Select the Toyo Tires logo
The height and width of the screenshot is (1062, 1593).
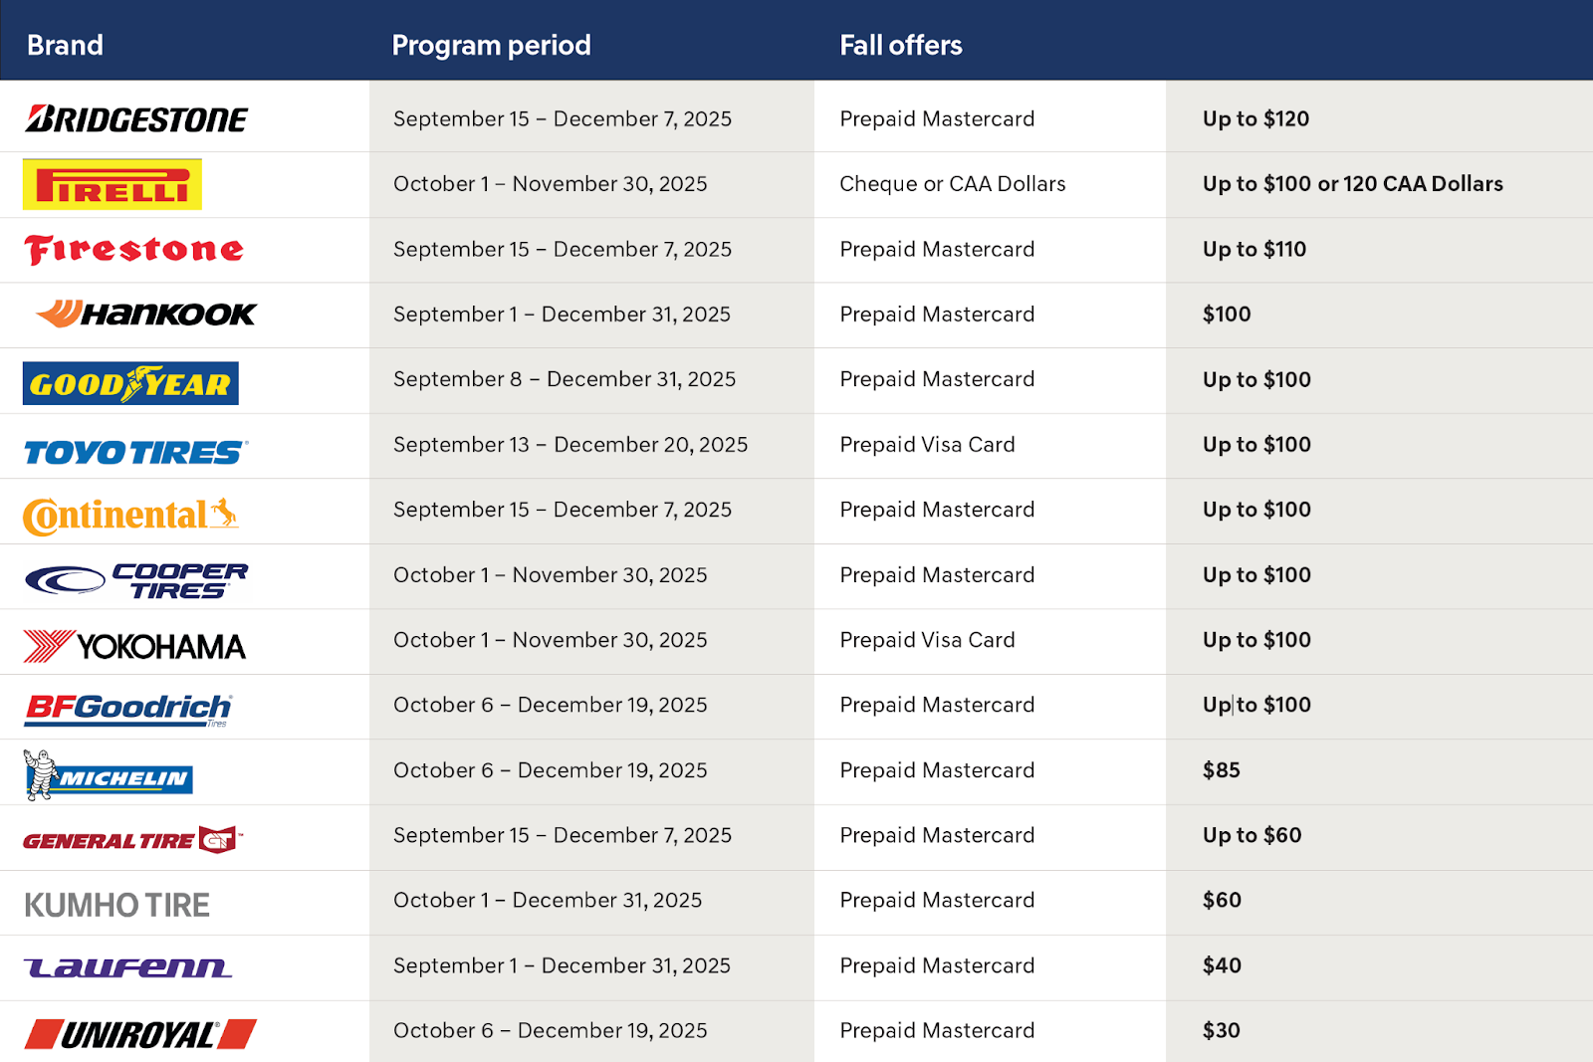coord(136,453)
